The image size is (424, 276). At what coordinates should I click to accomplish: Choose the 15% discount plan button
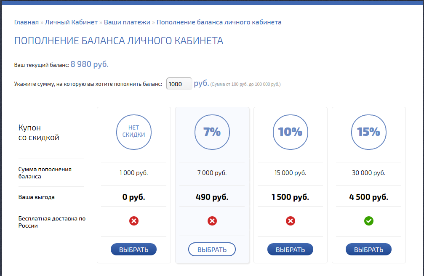[368, 249]
